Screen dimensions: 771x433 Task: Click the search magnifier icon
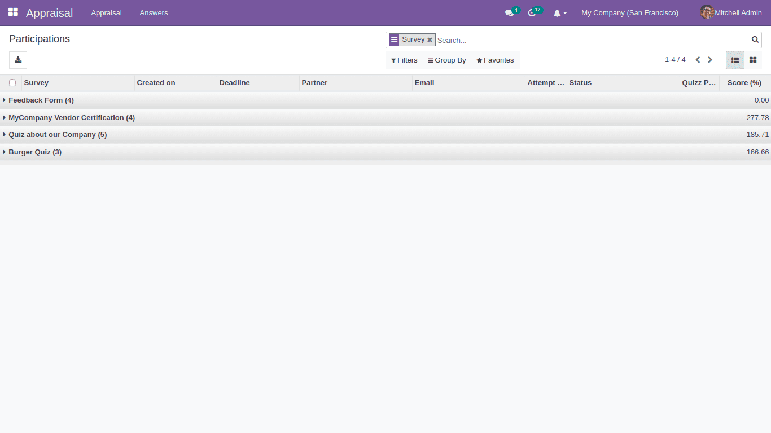tap(755, 39)
